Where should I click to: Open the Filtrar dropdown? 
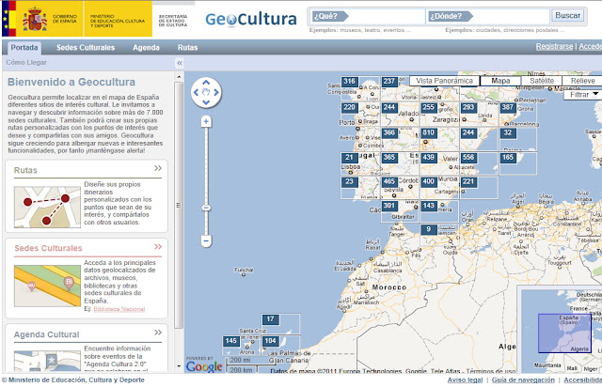583,95
